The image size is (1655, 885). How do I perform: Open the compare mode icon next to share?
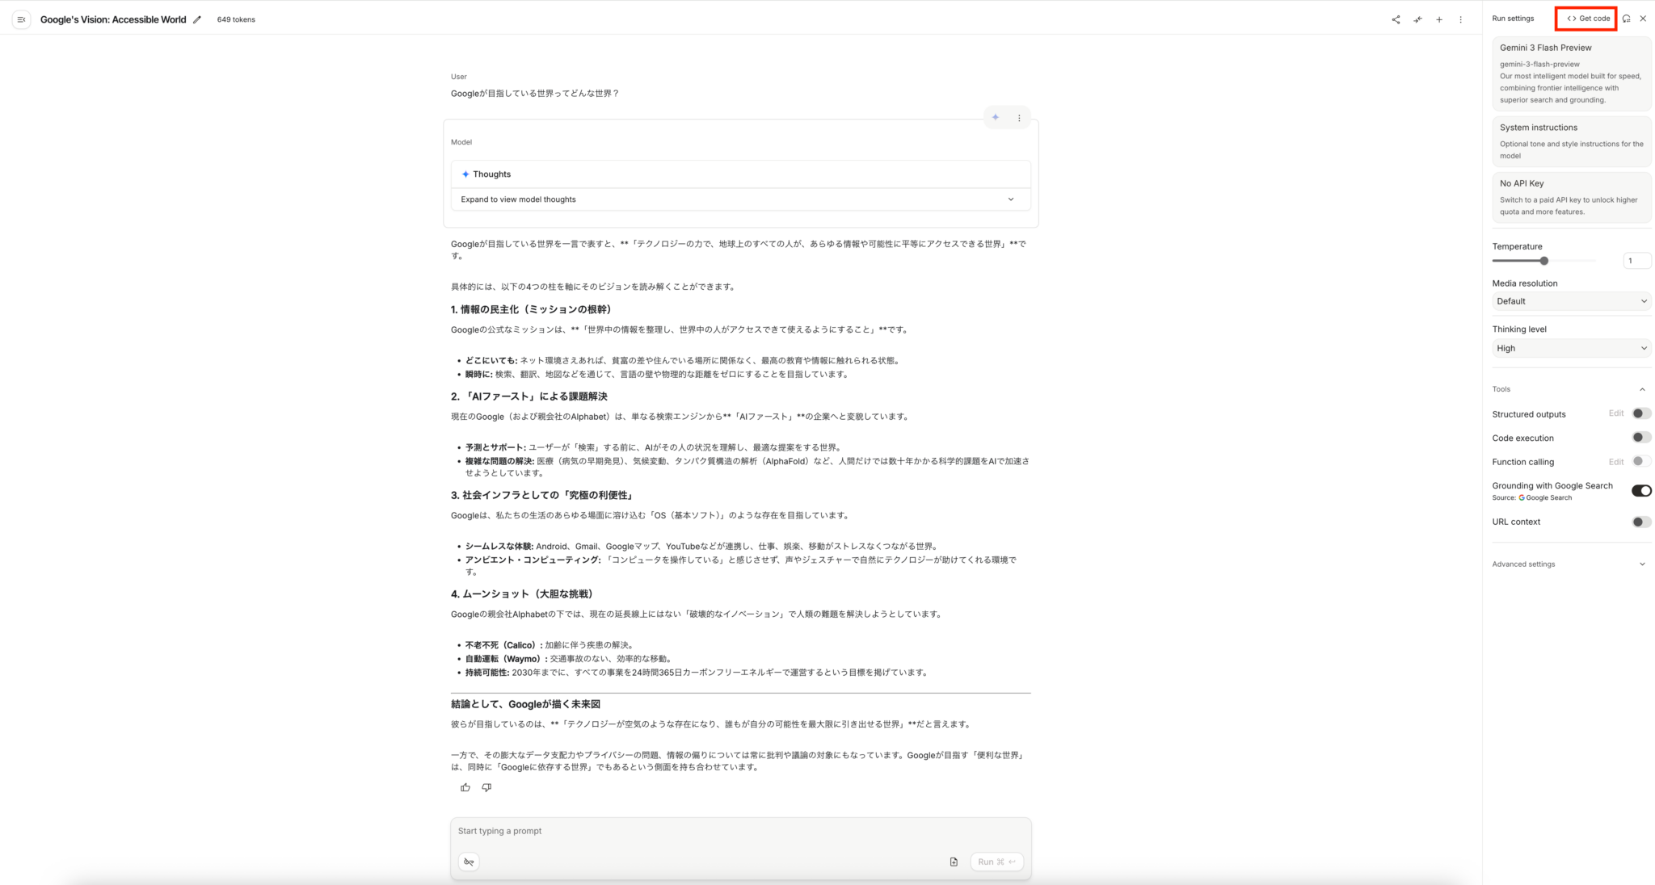(x=1417, y=19)
